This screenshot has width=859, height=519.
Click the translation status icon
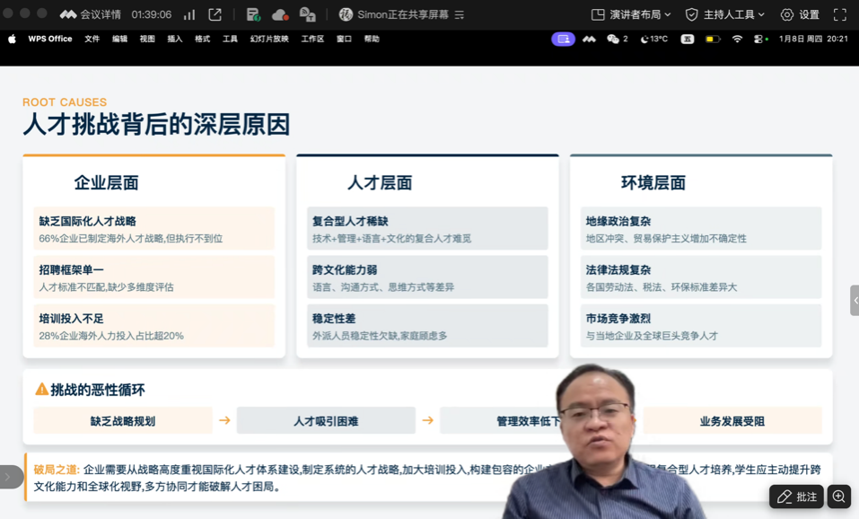(307, 14)
